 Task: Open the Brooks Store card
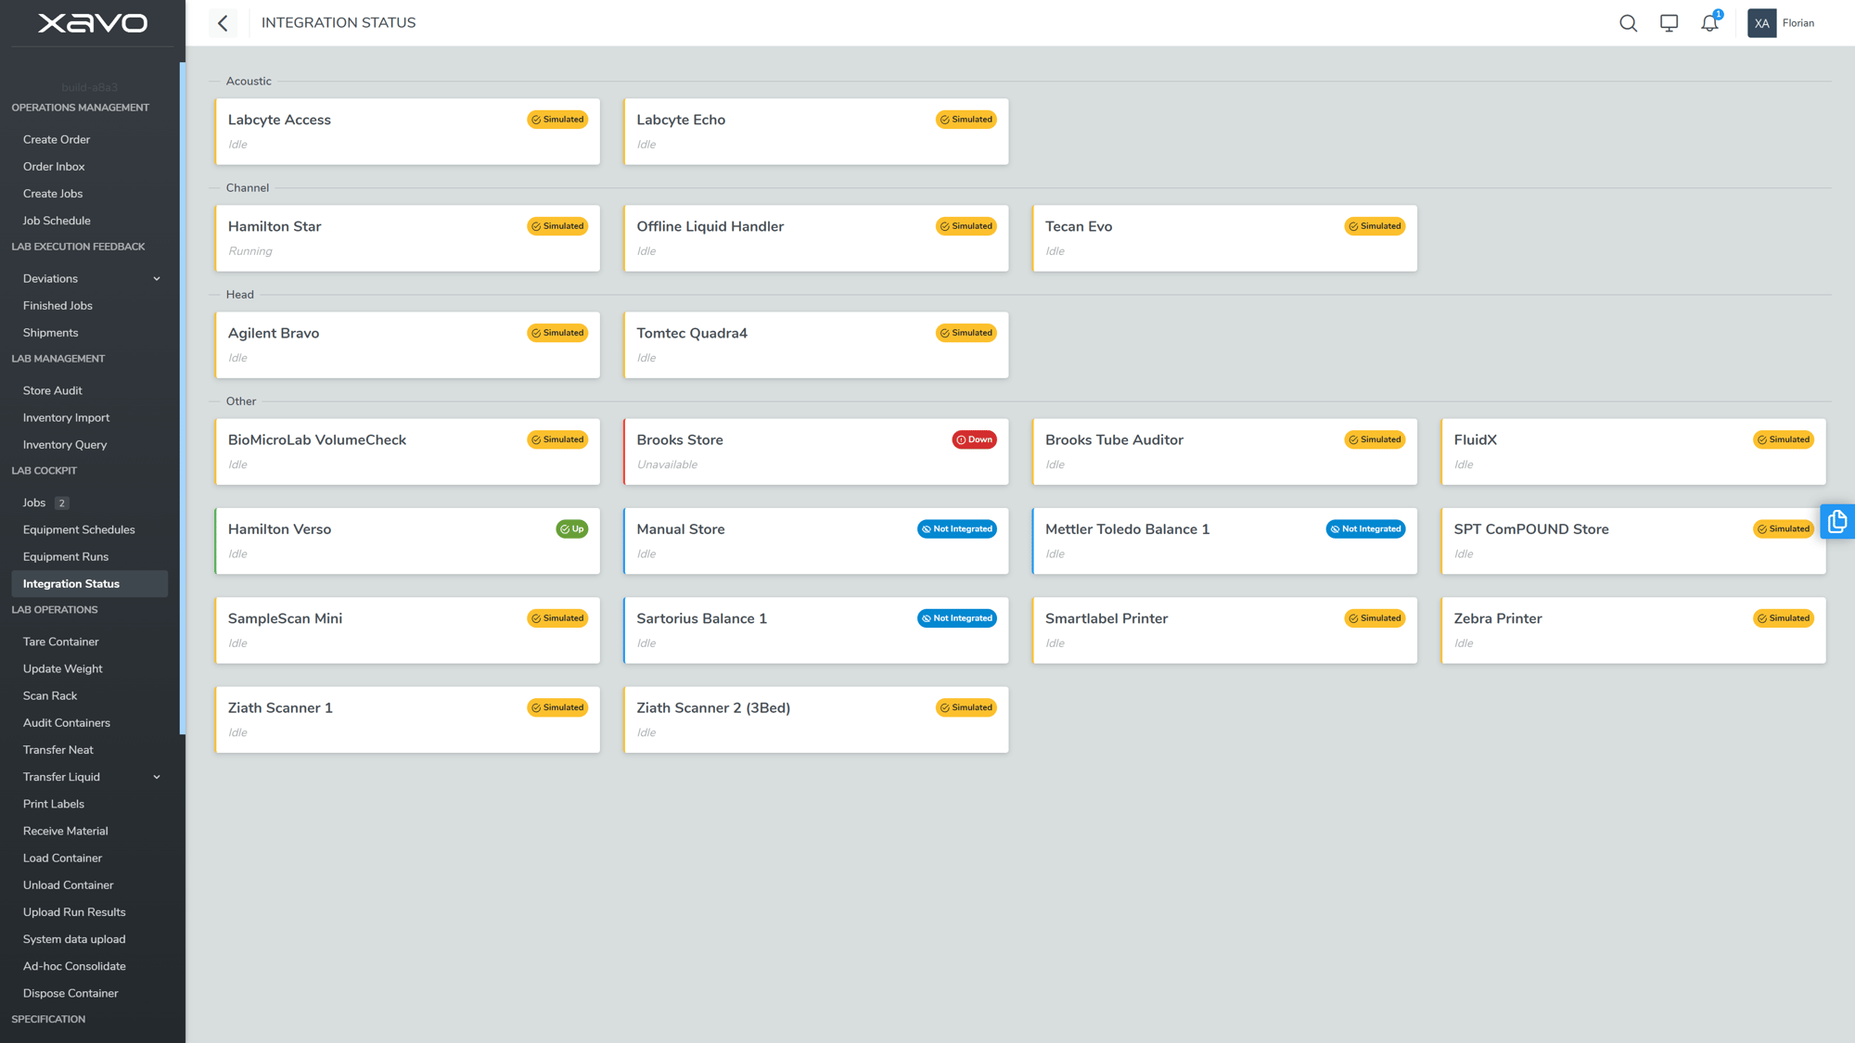(816, 452)
